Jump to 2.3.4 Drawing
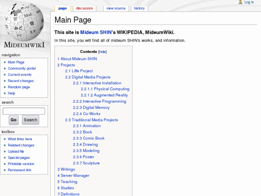Image resolution: width=261 pixels, height=196 pixels. [85, 145]
